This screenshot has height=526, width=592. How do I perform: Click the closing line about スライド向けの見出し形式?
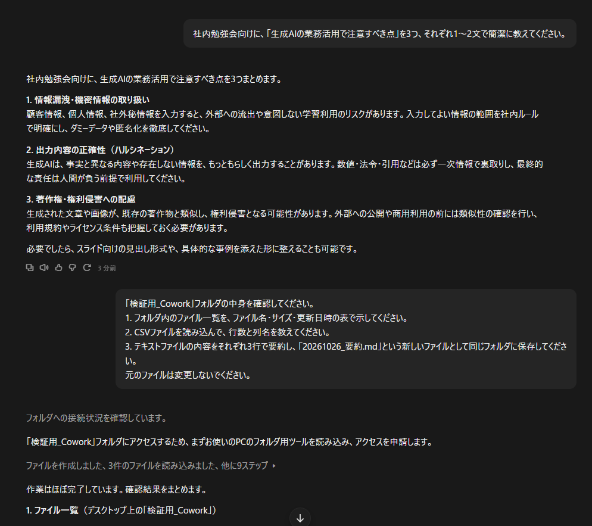click(x=192, y=249)
